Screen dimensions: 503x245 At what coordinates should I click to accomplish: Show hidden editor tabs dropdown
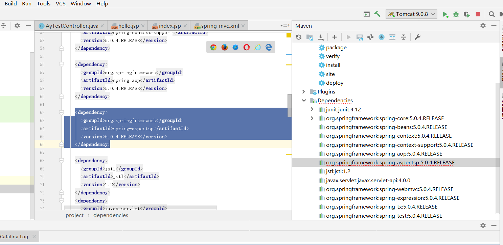point(285,26)
